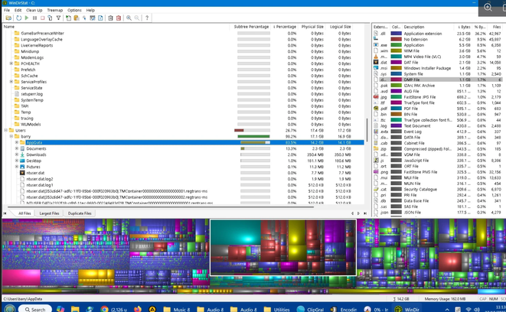Expand the ServiceProfiles folder
The image size is (506, 312).
[11, 82]
